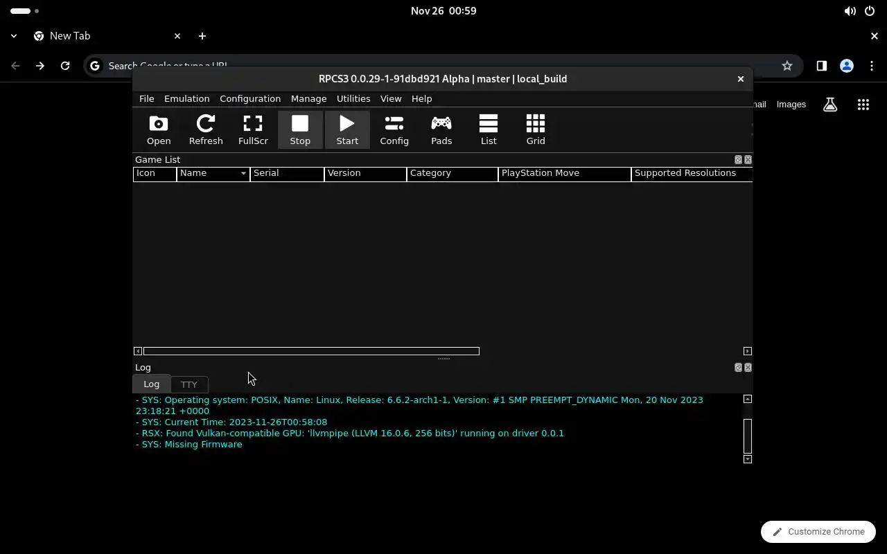Click the game list scroll right arrow

tap(748, 351)
